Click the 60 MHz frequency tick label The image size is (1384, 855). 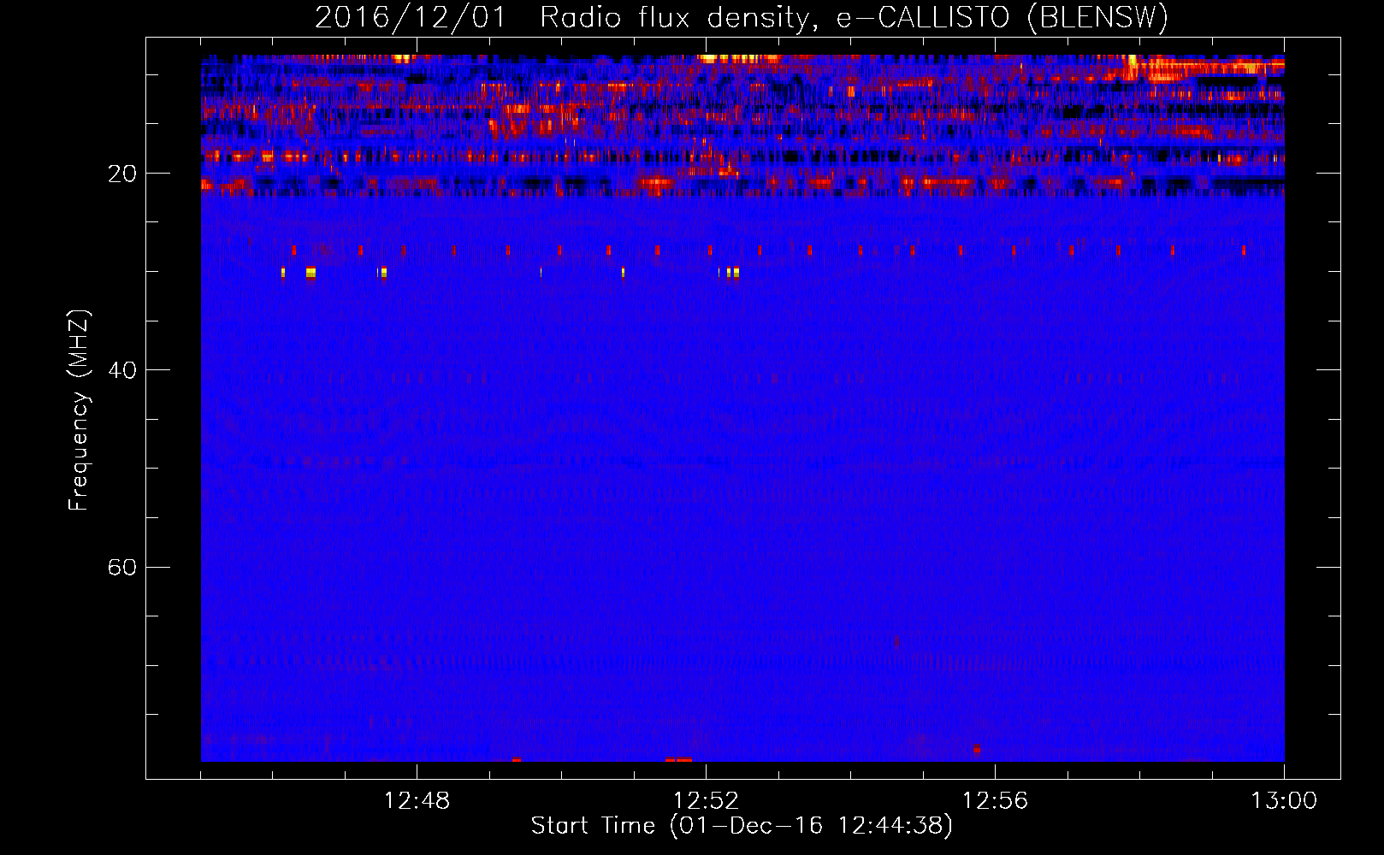pos(121,567)
